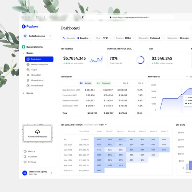Viewport: 192px width, 192px height.
Task: Click the Hiring Plan gear icon
Action: pyautogui.click(x=28, y=75)
